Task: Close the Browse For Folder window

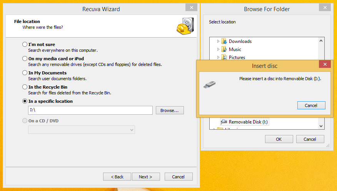Action: pos(325,8)
